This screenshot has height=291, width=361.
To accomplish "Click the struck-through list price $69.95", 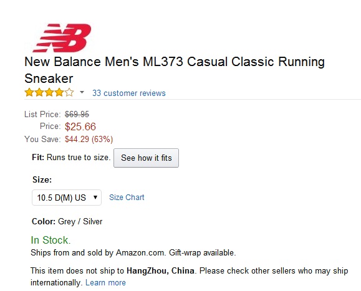I will click(77, 114).
